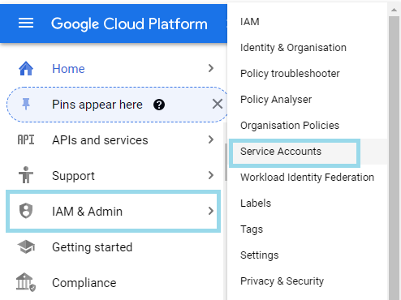401x300 pixels.
Task: Open APIs and services label
Action: 100,140
